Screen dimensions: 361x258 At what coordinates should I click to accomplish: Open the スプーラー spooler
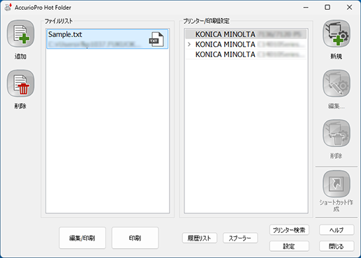click(x=240, y=238)
